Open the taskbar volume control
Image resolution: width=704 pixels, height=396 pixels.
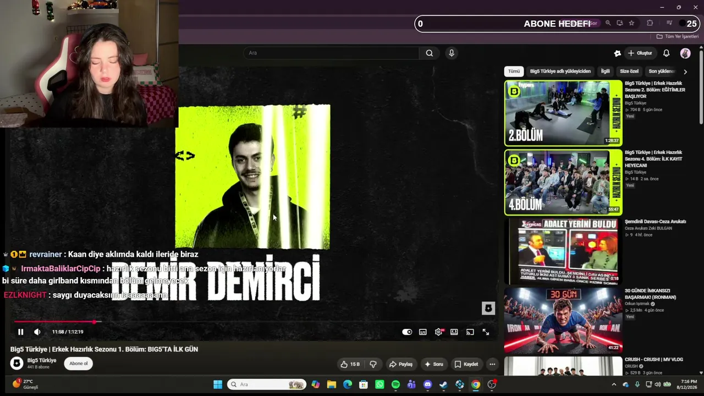[657, 384]
